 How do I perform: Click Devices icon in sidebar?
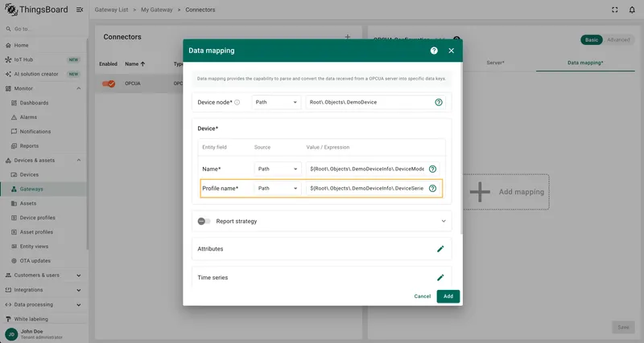tap(14, 174)
